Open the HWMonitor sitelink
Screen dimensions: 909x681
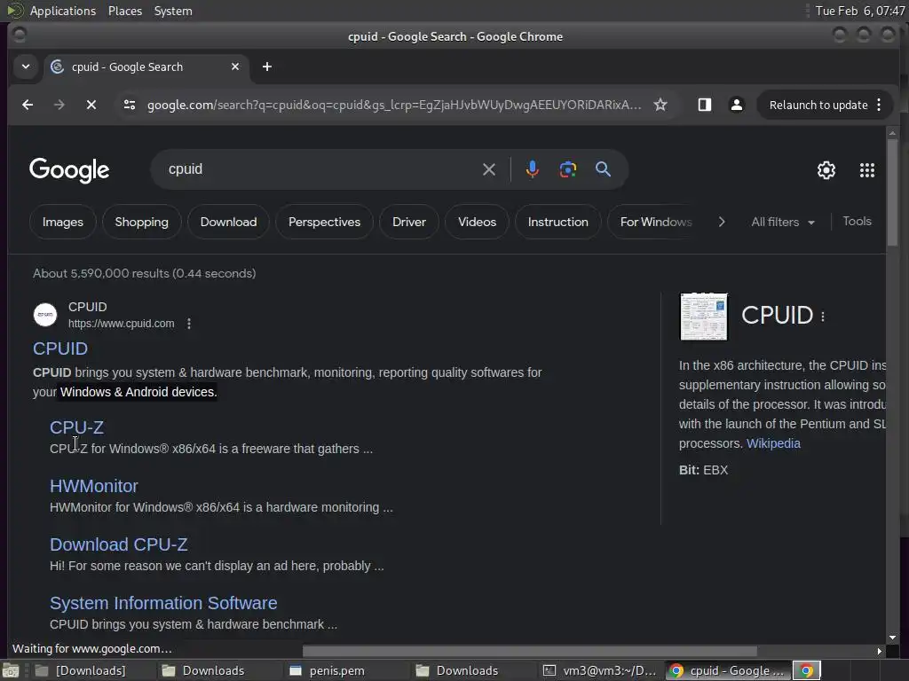point(94,486)
